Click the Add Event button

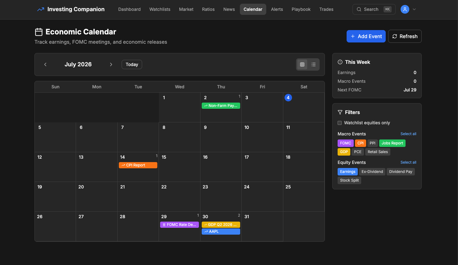coord(366,36)
